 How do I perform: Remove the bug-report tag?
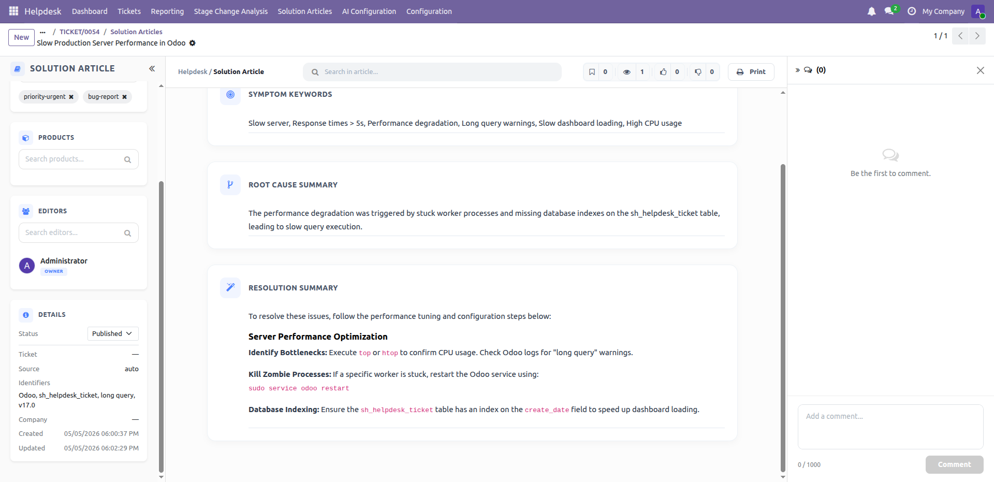(x=124, y=97)
